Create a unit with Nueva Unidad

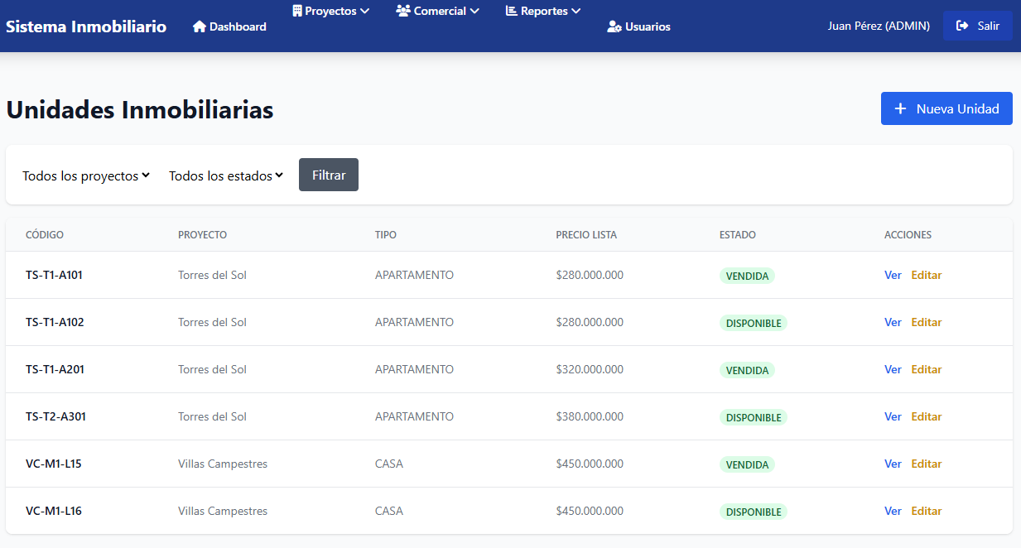click(946, 108)
